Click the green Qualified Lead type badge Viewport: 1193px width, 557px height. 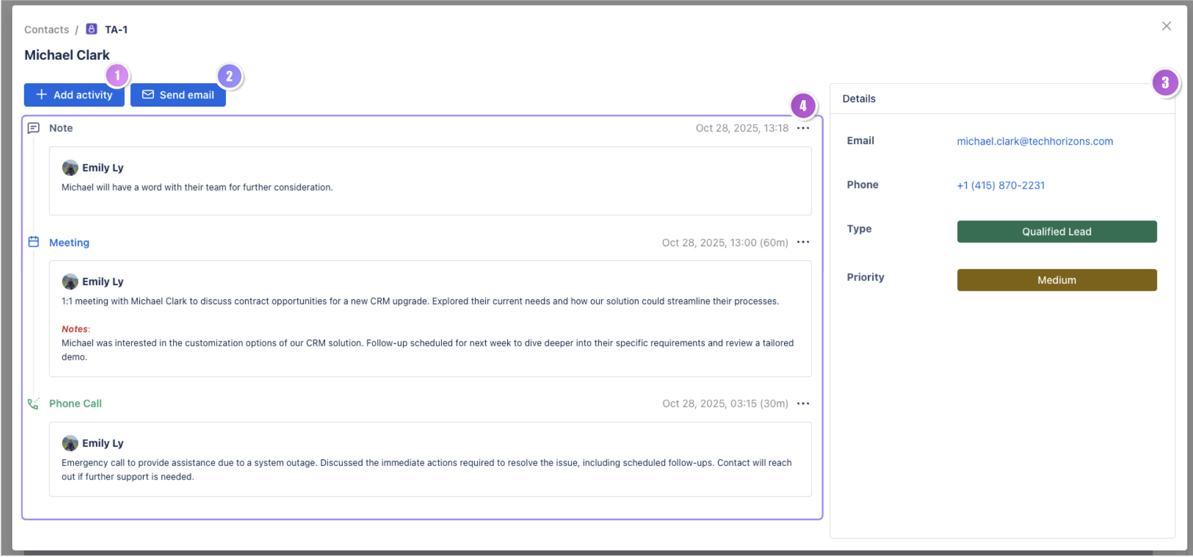tap(1056, 231)
